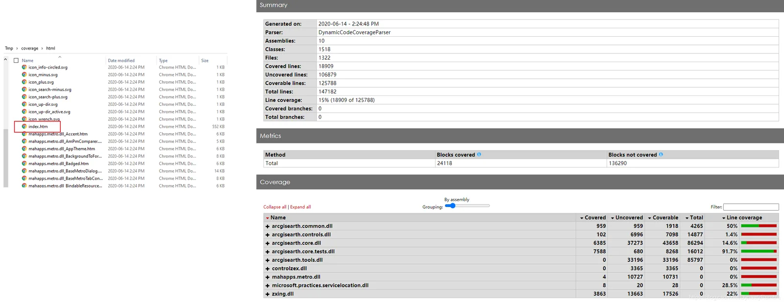Screen dimensions: 784x304
Task: Expand the arcgisearth.common.dll assembly row
Action: 268,226
